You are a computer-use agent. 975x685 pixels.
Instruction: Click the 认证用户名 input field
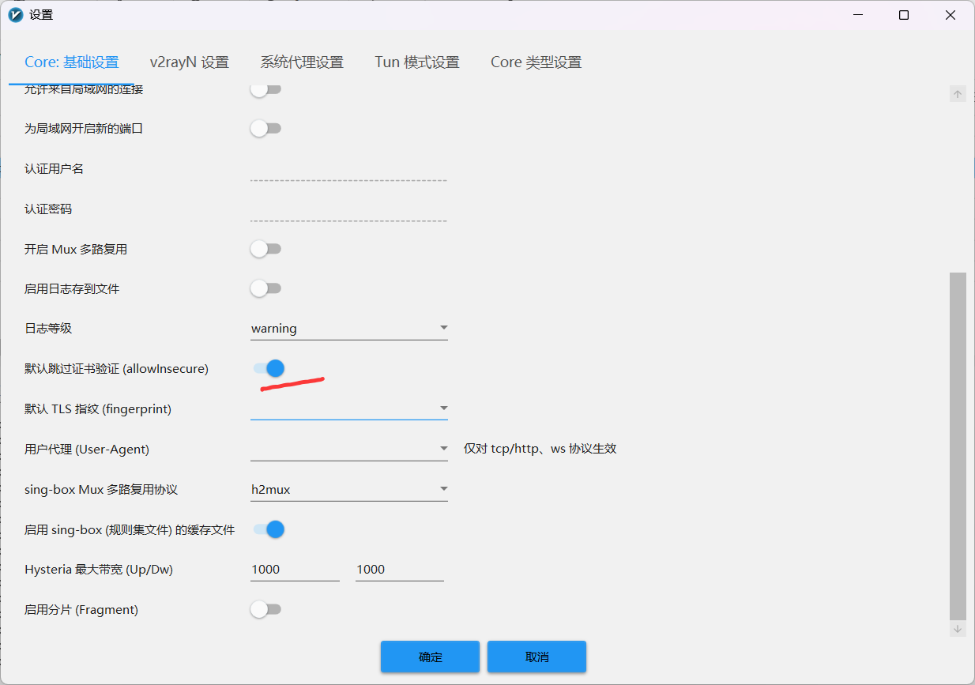click(x=348, y=169)
